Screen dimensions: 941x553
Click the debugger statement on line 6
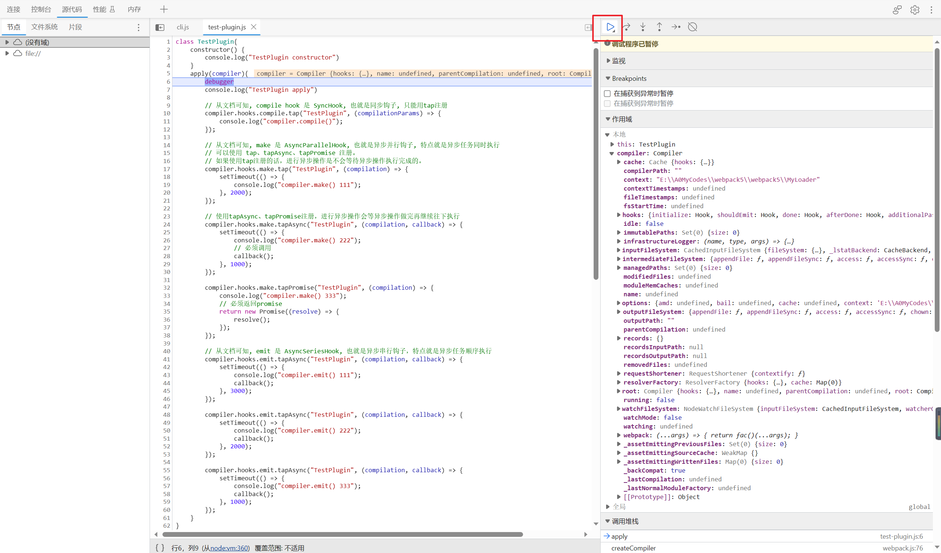click(219, 82)
